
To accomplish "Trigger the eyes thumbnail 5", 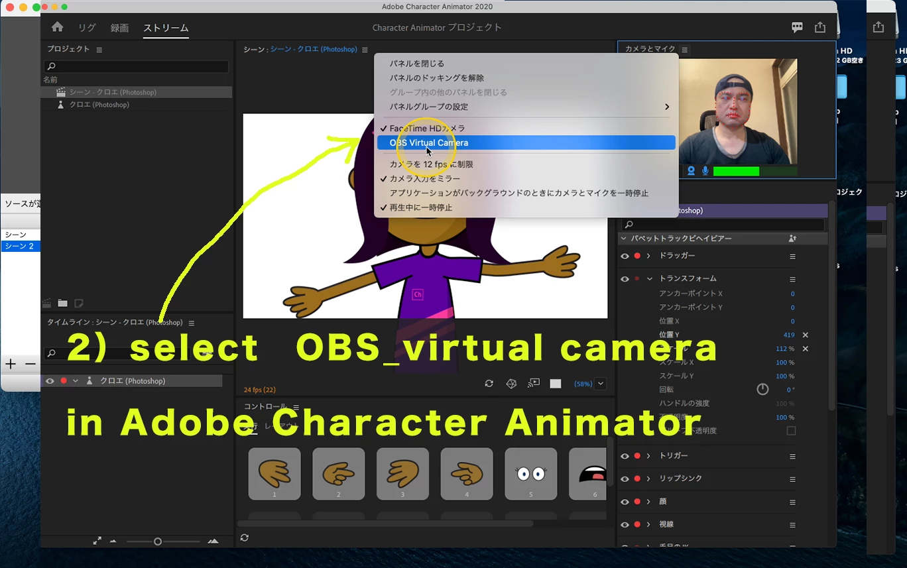I will [x=531, y=473].
